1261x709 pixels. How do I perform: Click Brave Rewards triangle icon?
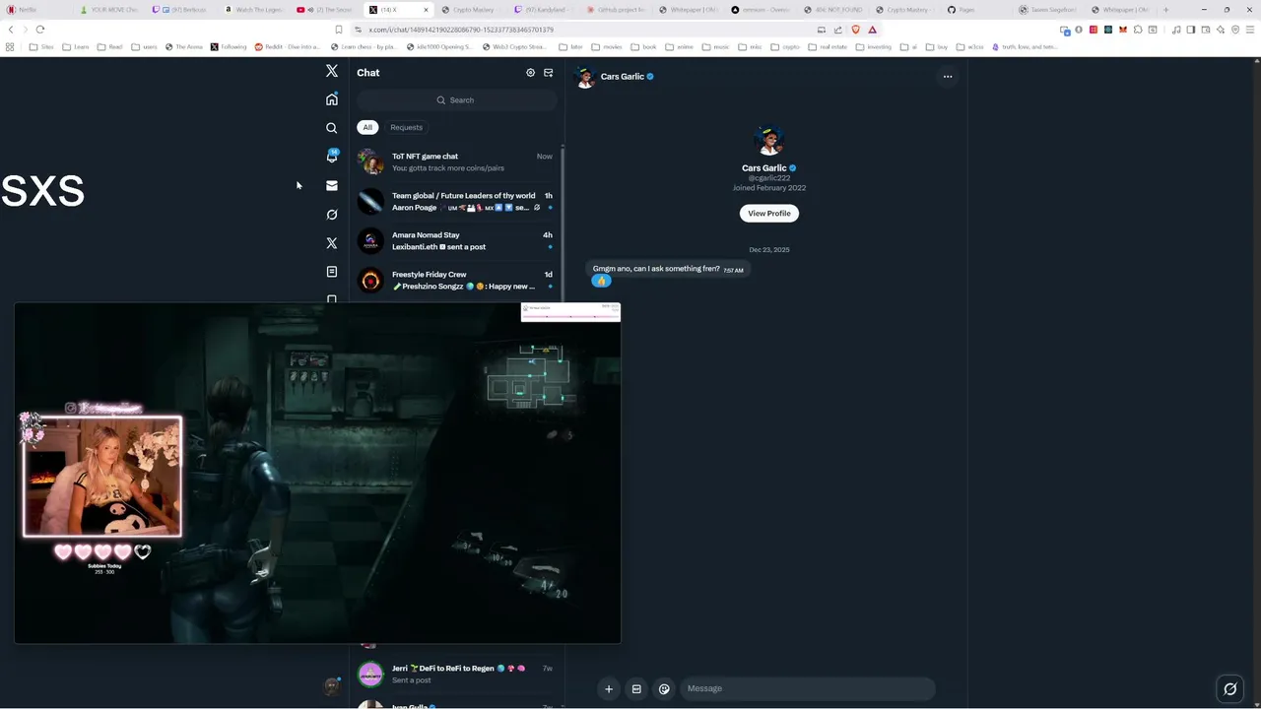[872, 30]
